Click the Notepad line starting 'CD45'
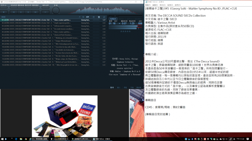Image resolution: width=252 pixels, height=141 pixels. pos(165,107)
